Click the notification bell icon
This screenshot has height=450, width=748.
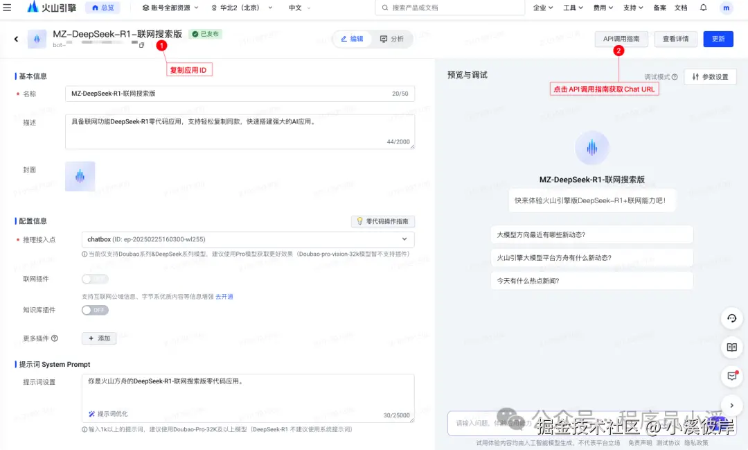point(704,8)
